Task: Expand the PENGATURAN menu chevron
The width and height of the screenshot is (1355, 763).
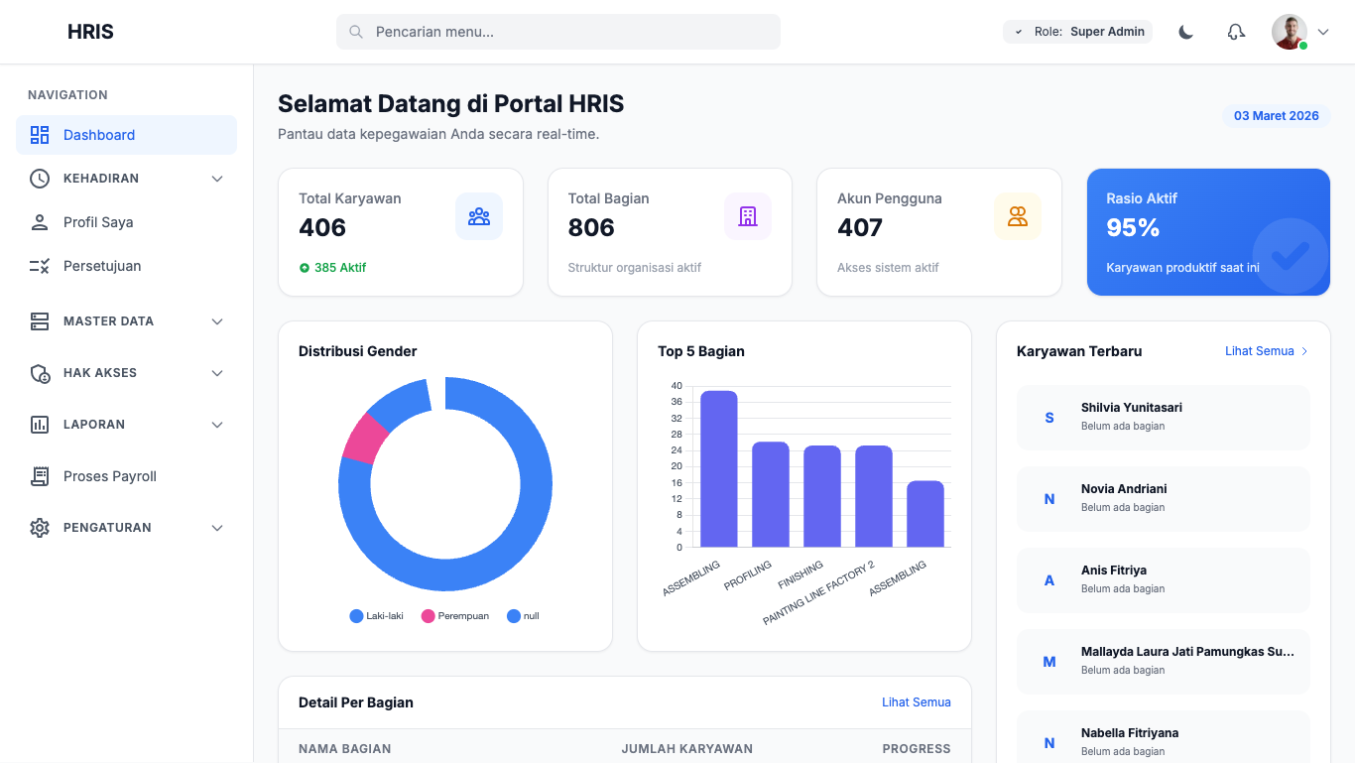Action: 217,528
